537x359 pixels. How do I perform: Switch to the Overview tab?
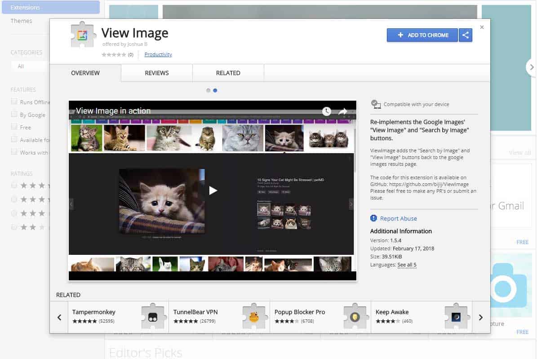coord(85,73)
